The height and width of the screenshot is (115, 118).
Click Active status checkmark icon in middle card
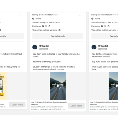(x=33, y=19)
